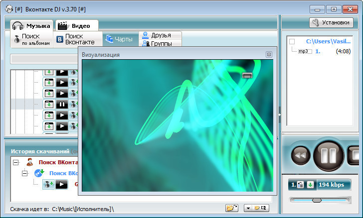This screenshot has width=363, height=218.
Task: Collapse the red Поиск ВКонта history node
Action: click(15, 163)
